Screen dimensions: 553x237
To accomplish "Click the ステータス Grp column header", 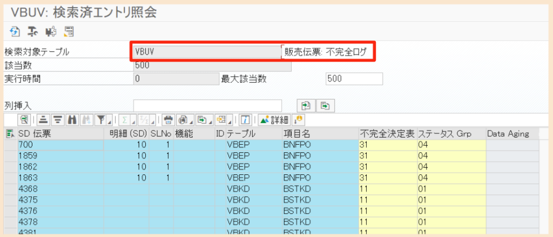I will coord(451,134).
